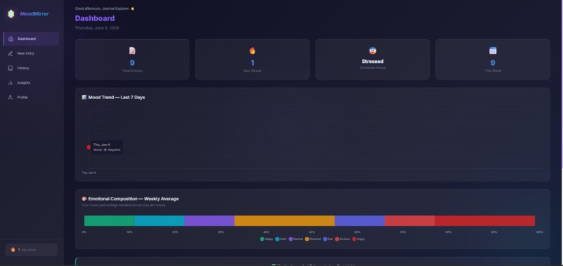Click the dark red Angry bar segment

pyautogui.click(x=485, y=221)
